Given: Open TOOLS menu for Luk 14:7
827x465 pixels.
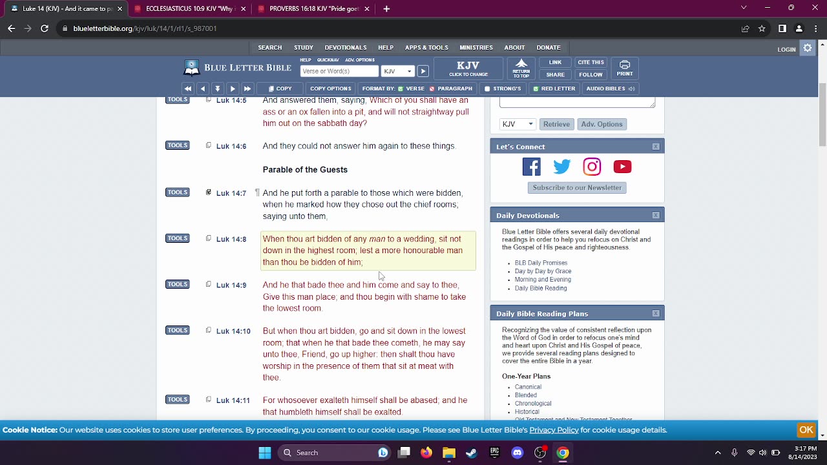Looking at the screenshot, I should [x=178, y=192].
